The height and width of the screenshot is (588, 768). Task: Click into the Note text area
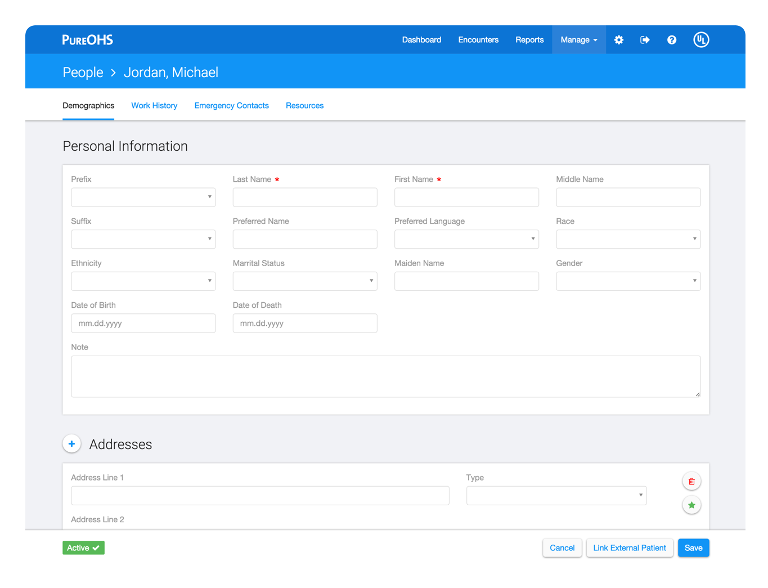tap(386, 376)
